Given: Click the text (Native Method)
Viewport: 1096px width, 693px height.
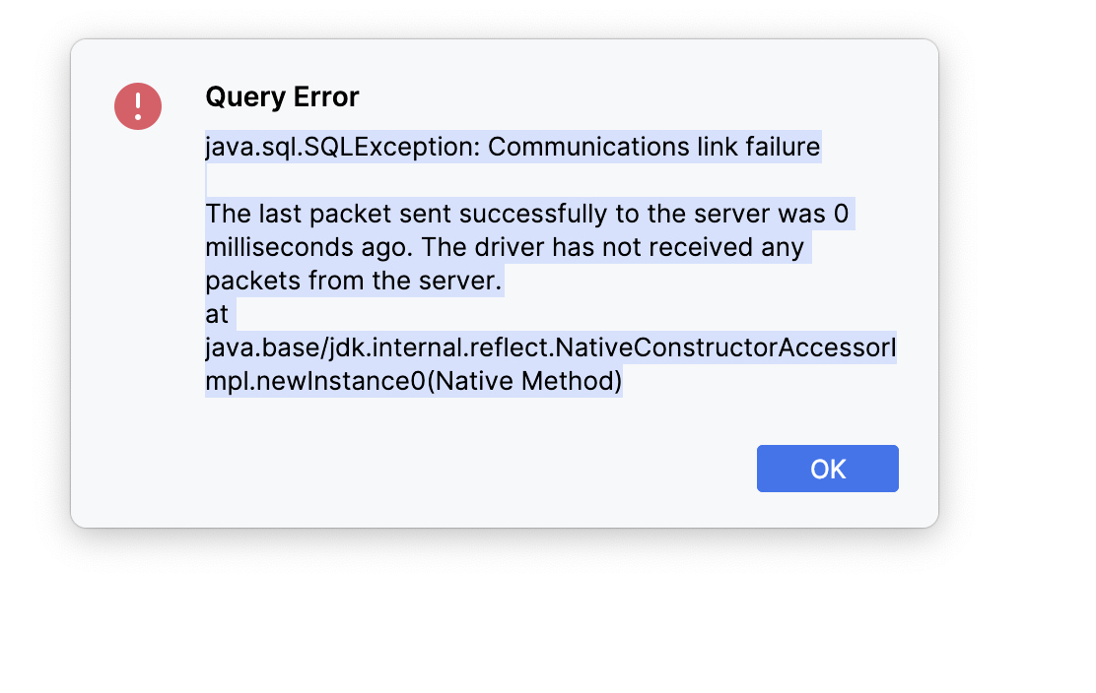Looking at the screenshot, I should [x=524, y=381].
